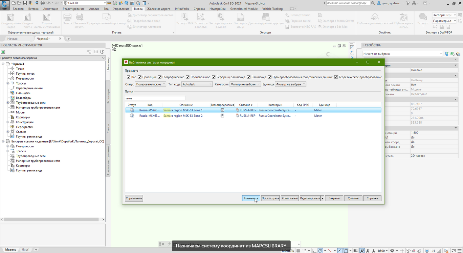This screenshot has width=463, height=253.
Task: Disable the Эллипсоид checkbox
Action: (249, 77)
